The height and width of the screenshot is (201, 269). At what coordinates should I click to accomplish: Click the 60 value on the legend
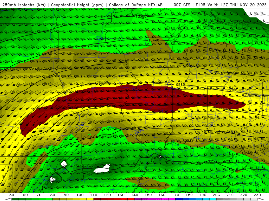pyautogui.click(x=25, y=195)
